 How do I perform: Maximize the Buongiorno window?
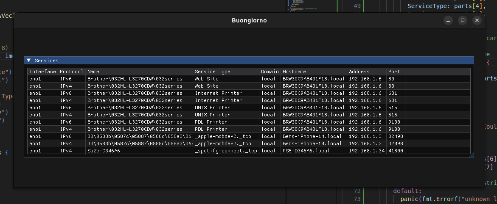(463, 21)
